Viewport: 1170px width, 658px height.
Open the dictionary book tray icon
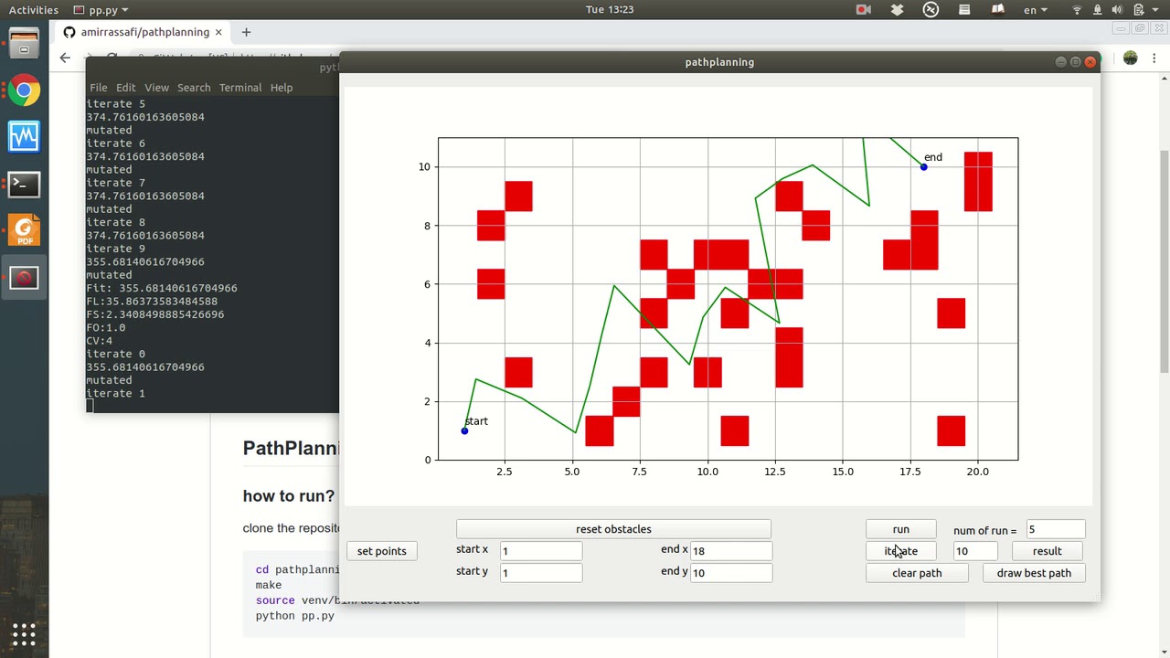[x=997, y=10]
